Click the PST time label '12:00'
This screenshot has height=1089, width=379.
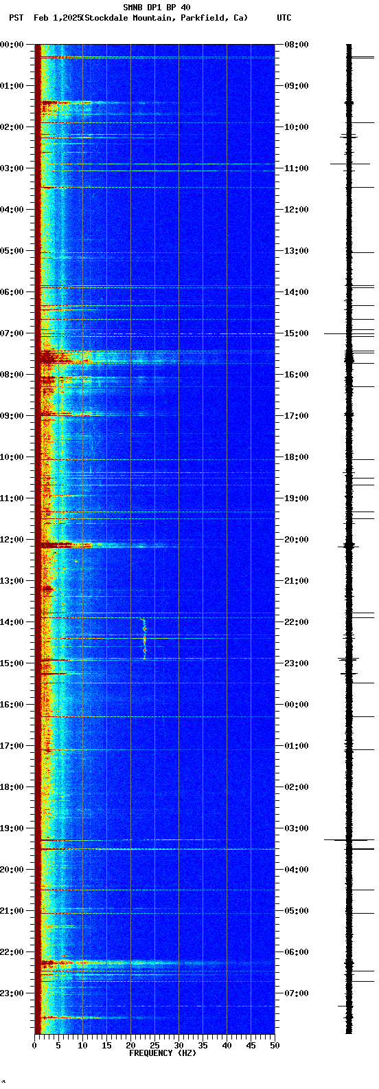click(12, 540)
